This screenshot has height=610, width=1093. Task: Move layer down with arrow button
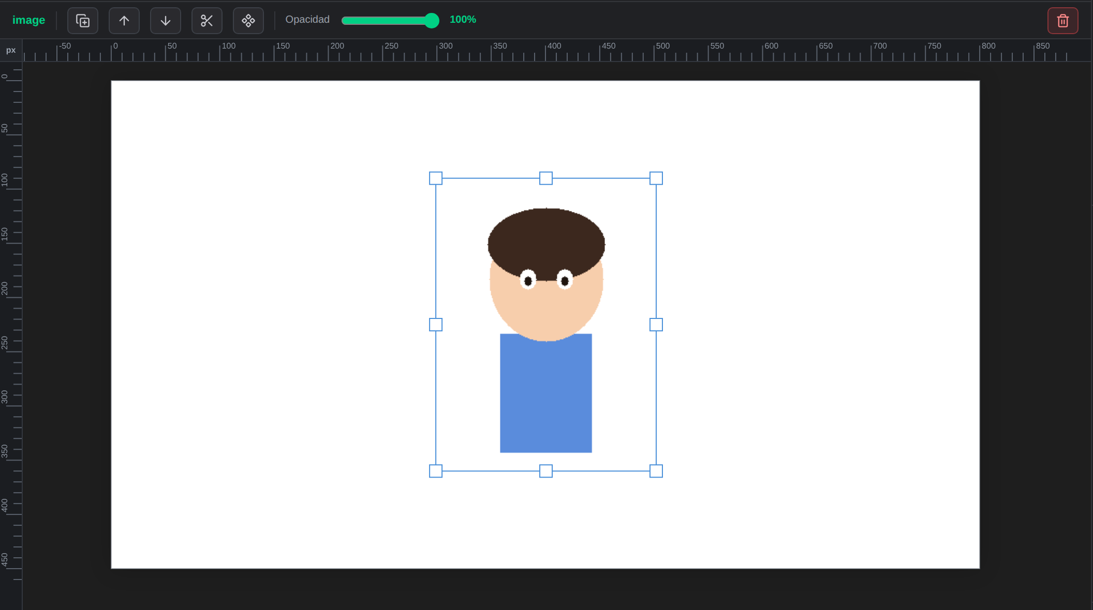[x=166, y=21]
